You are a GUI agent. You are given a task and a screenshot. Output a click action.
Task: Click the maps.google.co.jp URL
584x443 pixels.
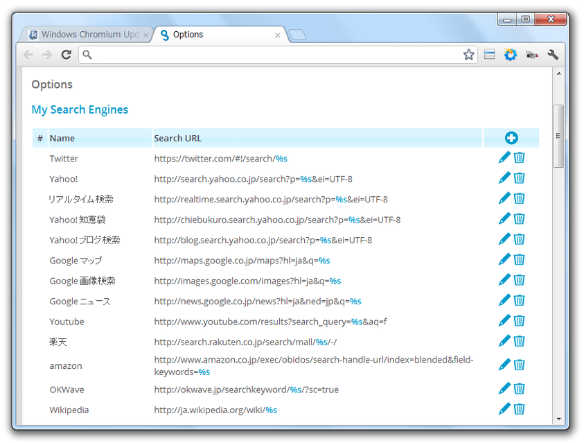(x=242, y=261)
